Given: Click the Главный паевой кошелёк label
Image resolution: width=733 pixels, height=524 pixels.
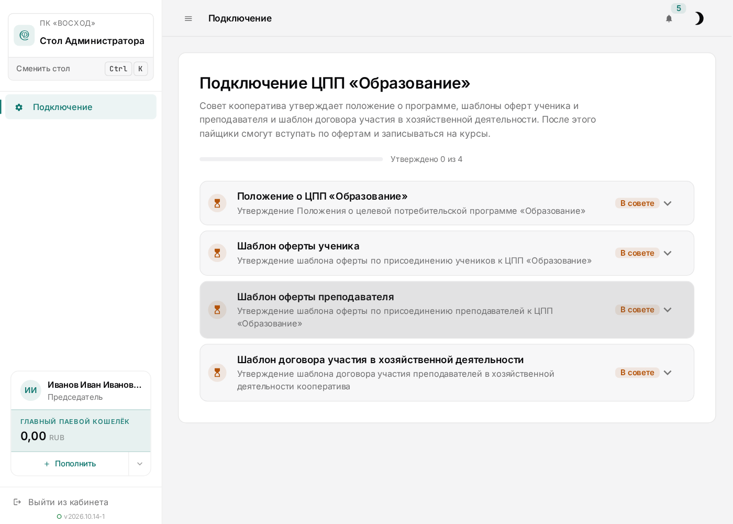Looking at the screenshot, I should click(x=75, y=422).
